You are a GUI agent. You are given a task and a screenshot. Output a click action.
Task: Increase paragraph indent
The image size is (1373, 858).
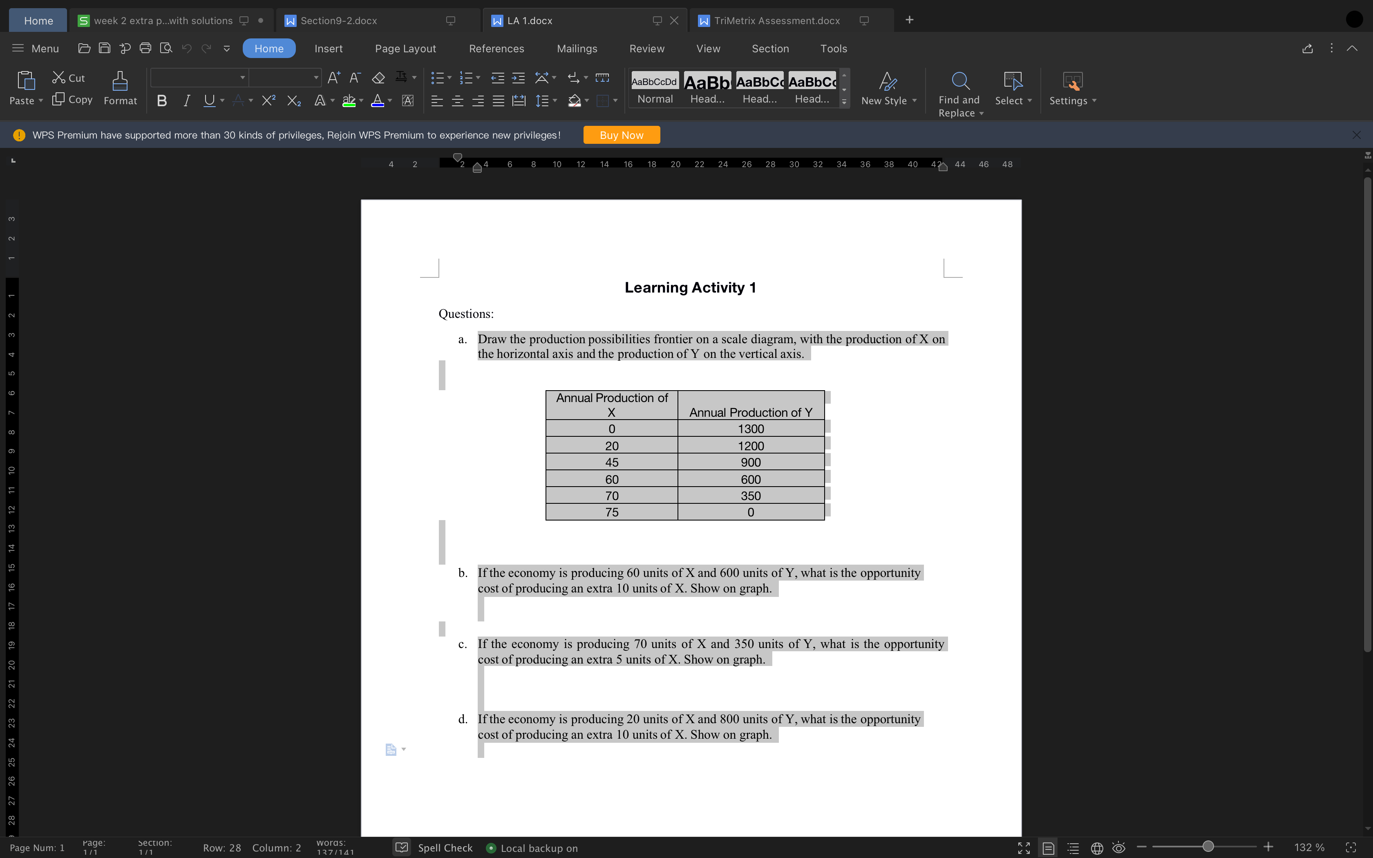click(517, 78)
